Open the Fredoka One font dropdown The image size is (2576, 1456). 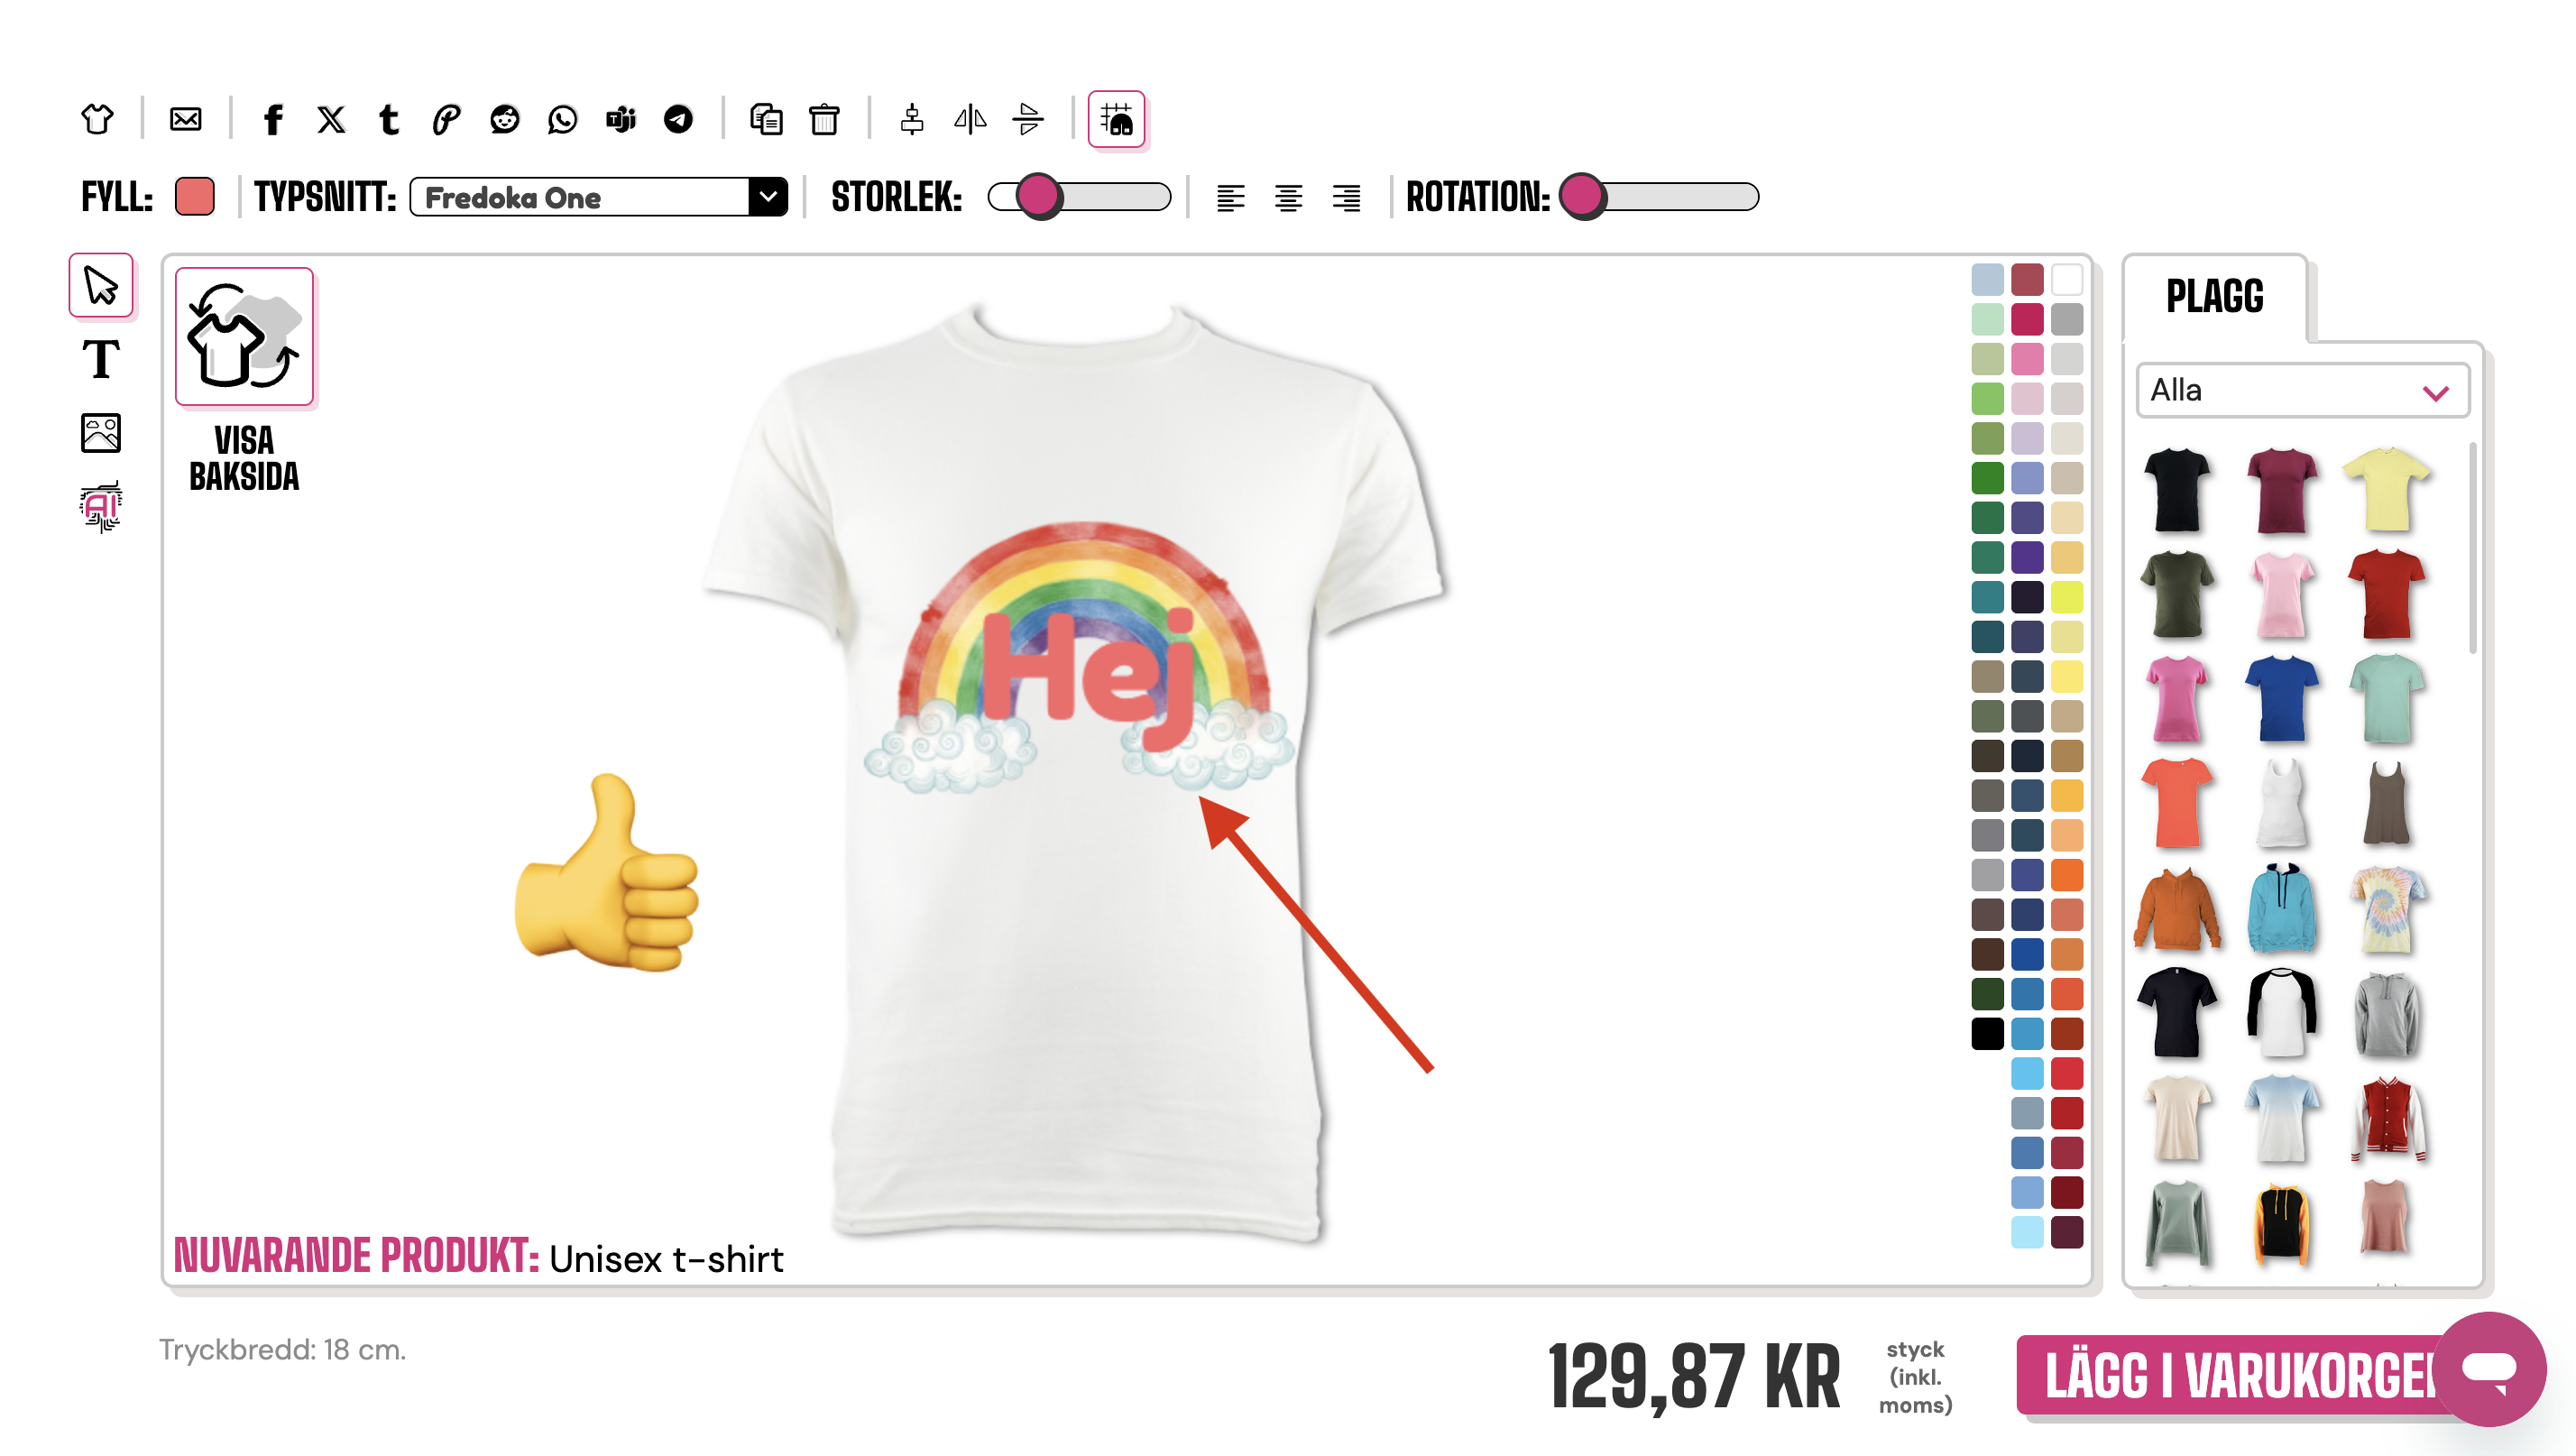point(598,197)
